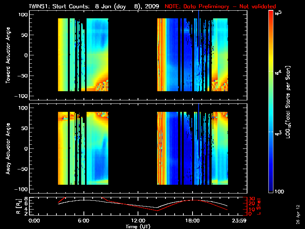305x229 pixels.
Task: Click the red 'Data Preliminary – Not validated' note
Action: [220, 7]
